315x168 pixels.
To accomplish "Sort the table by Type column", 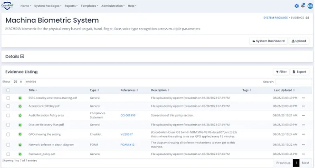I will click(95, 90).
